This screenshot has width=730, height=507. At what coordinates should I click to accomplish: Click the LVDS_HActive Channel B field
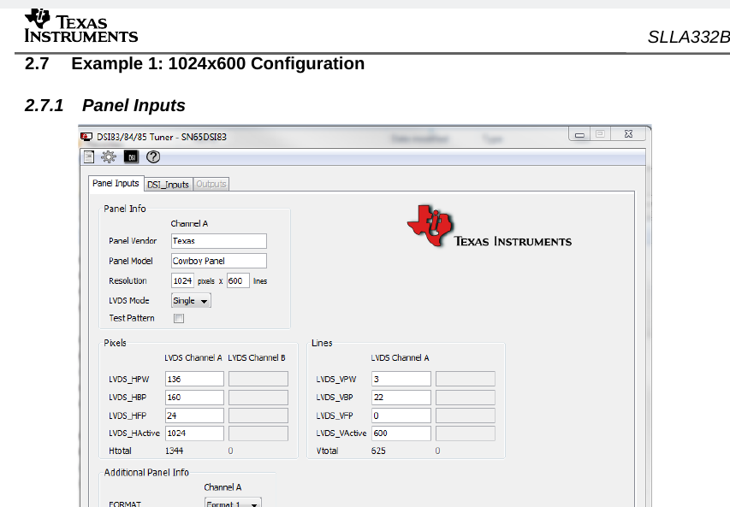coord(258,433)
